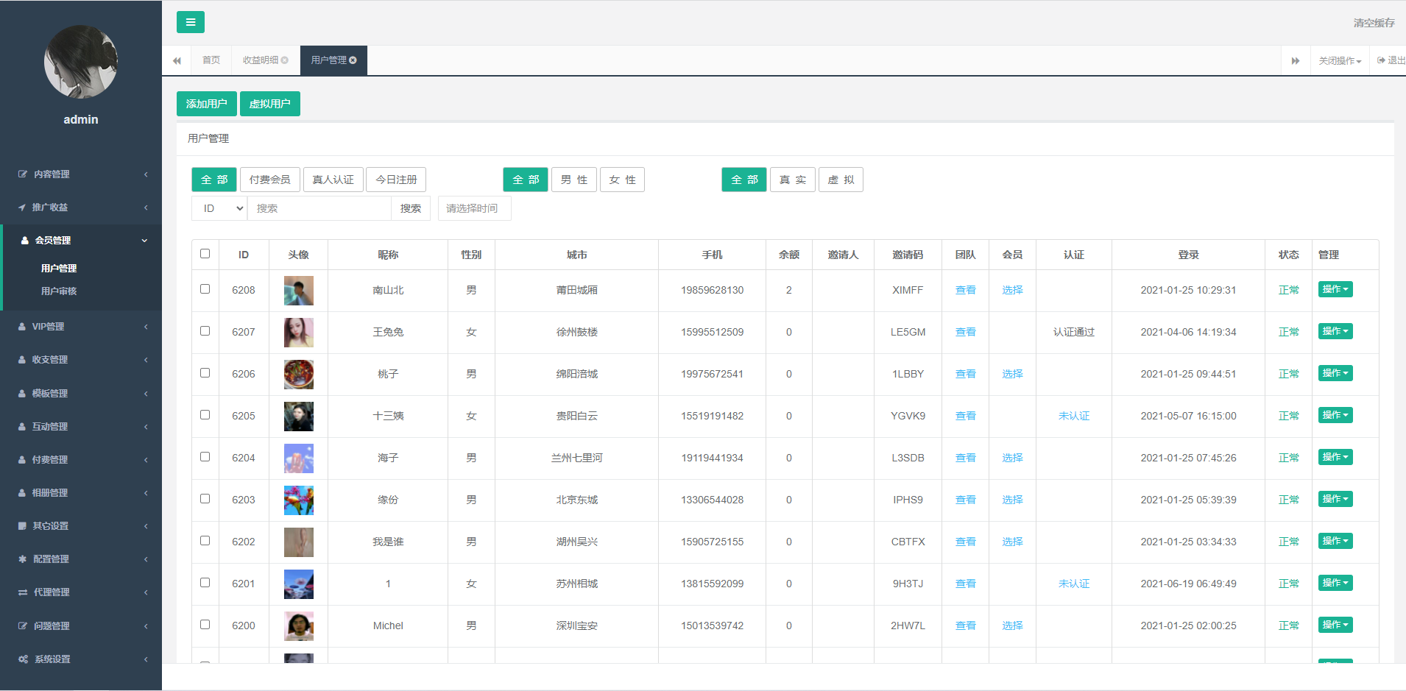
Task: Switch to the 首页 tab
Action: click(211, 60)
